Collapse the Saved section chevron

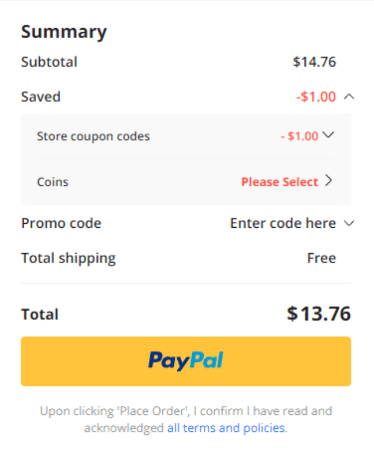349,97
